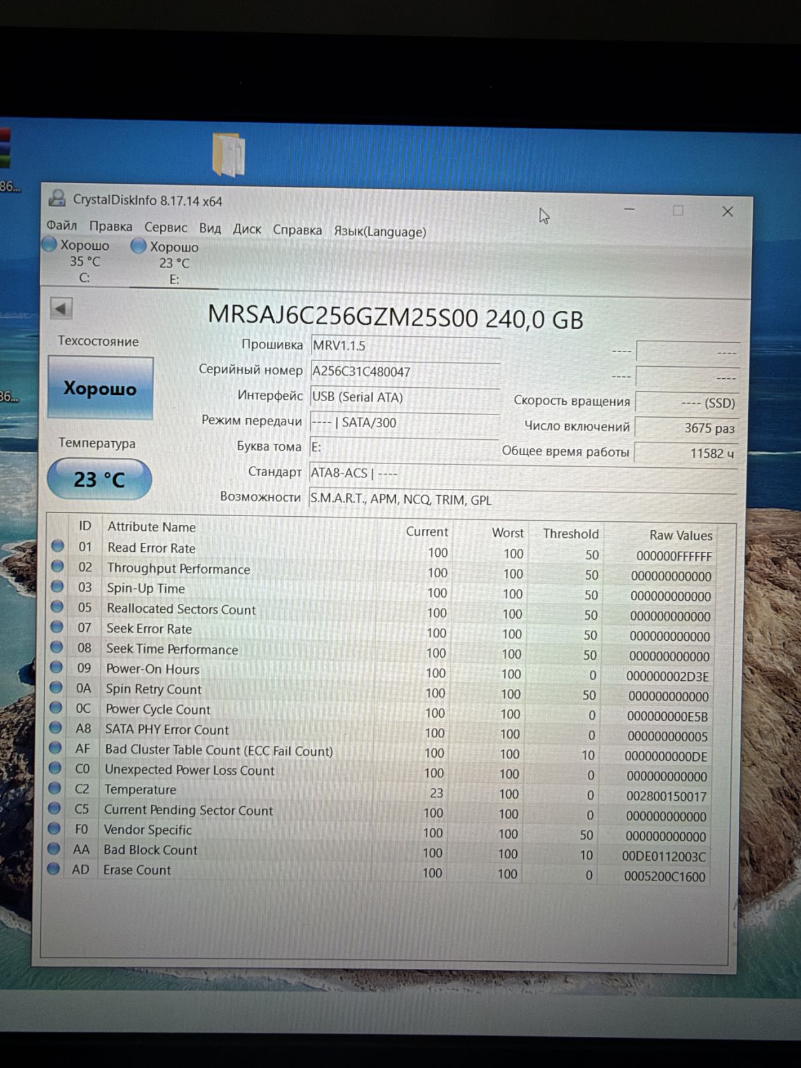
Task: Open the Вид menu
Action: point(210,228)
